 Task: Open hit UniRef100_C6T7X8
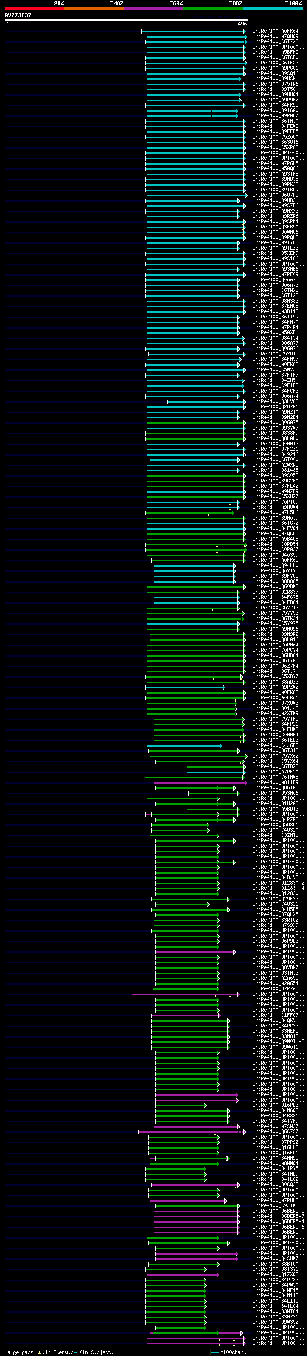click(x=275, y=41)
